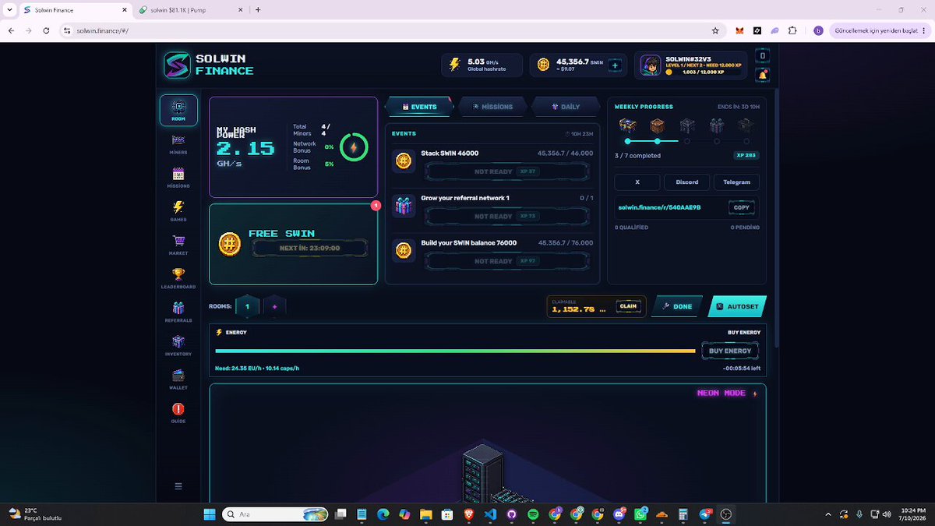Click the hash power energy ring icon
935x526 pixels.
coord(354,147)
